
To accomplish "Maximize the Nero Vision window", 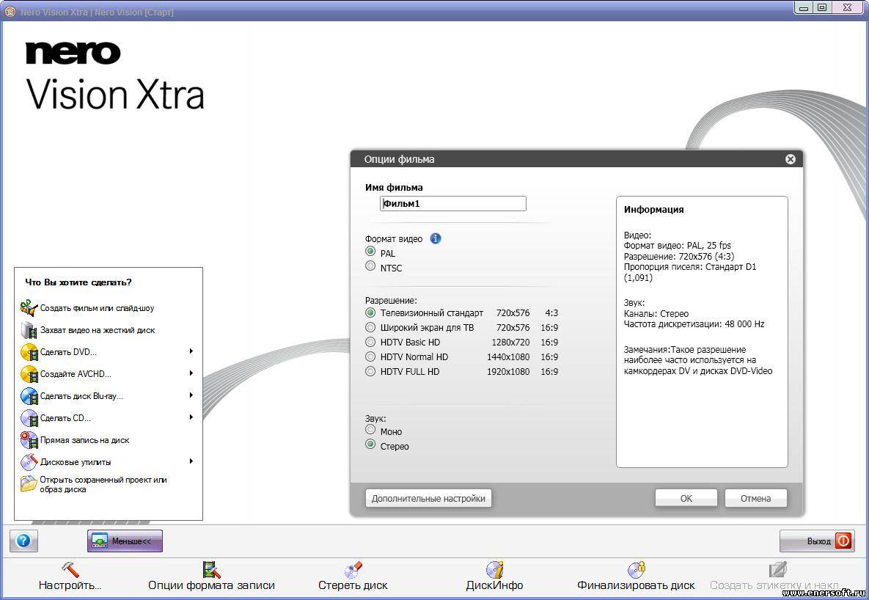I will 823,7.
